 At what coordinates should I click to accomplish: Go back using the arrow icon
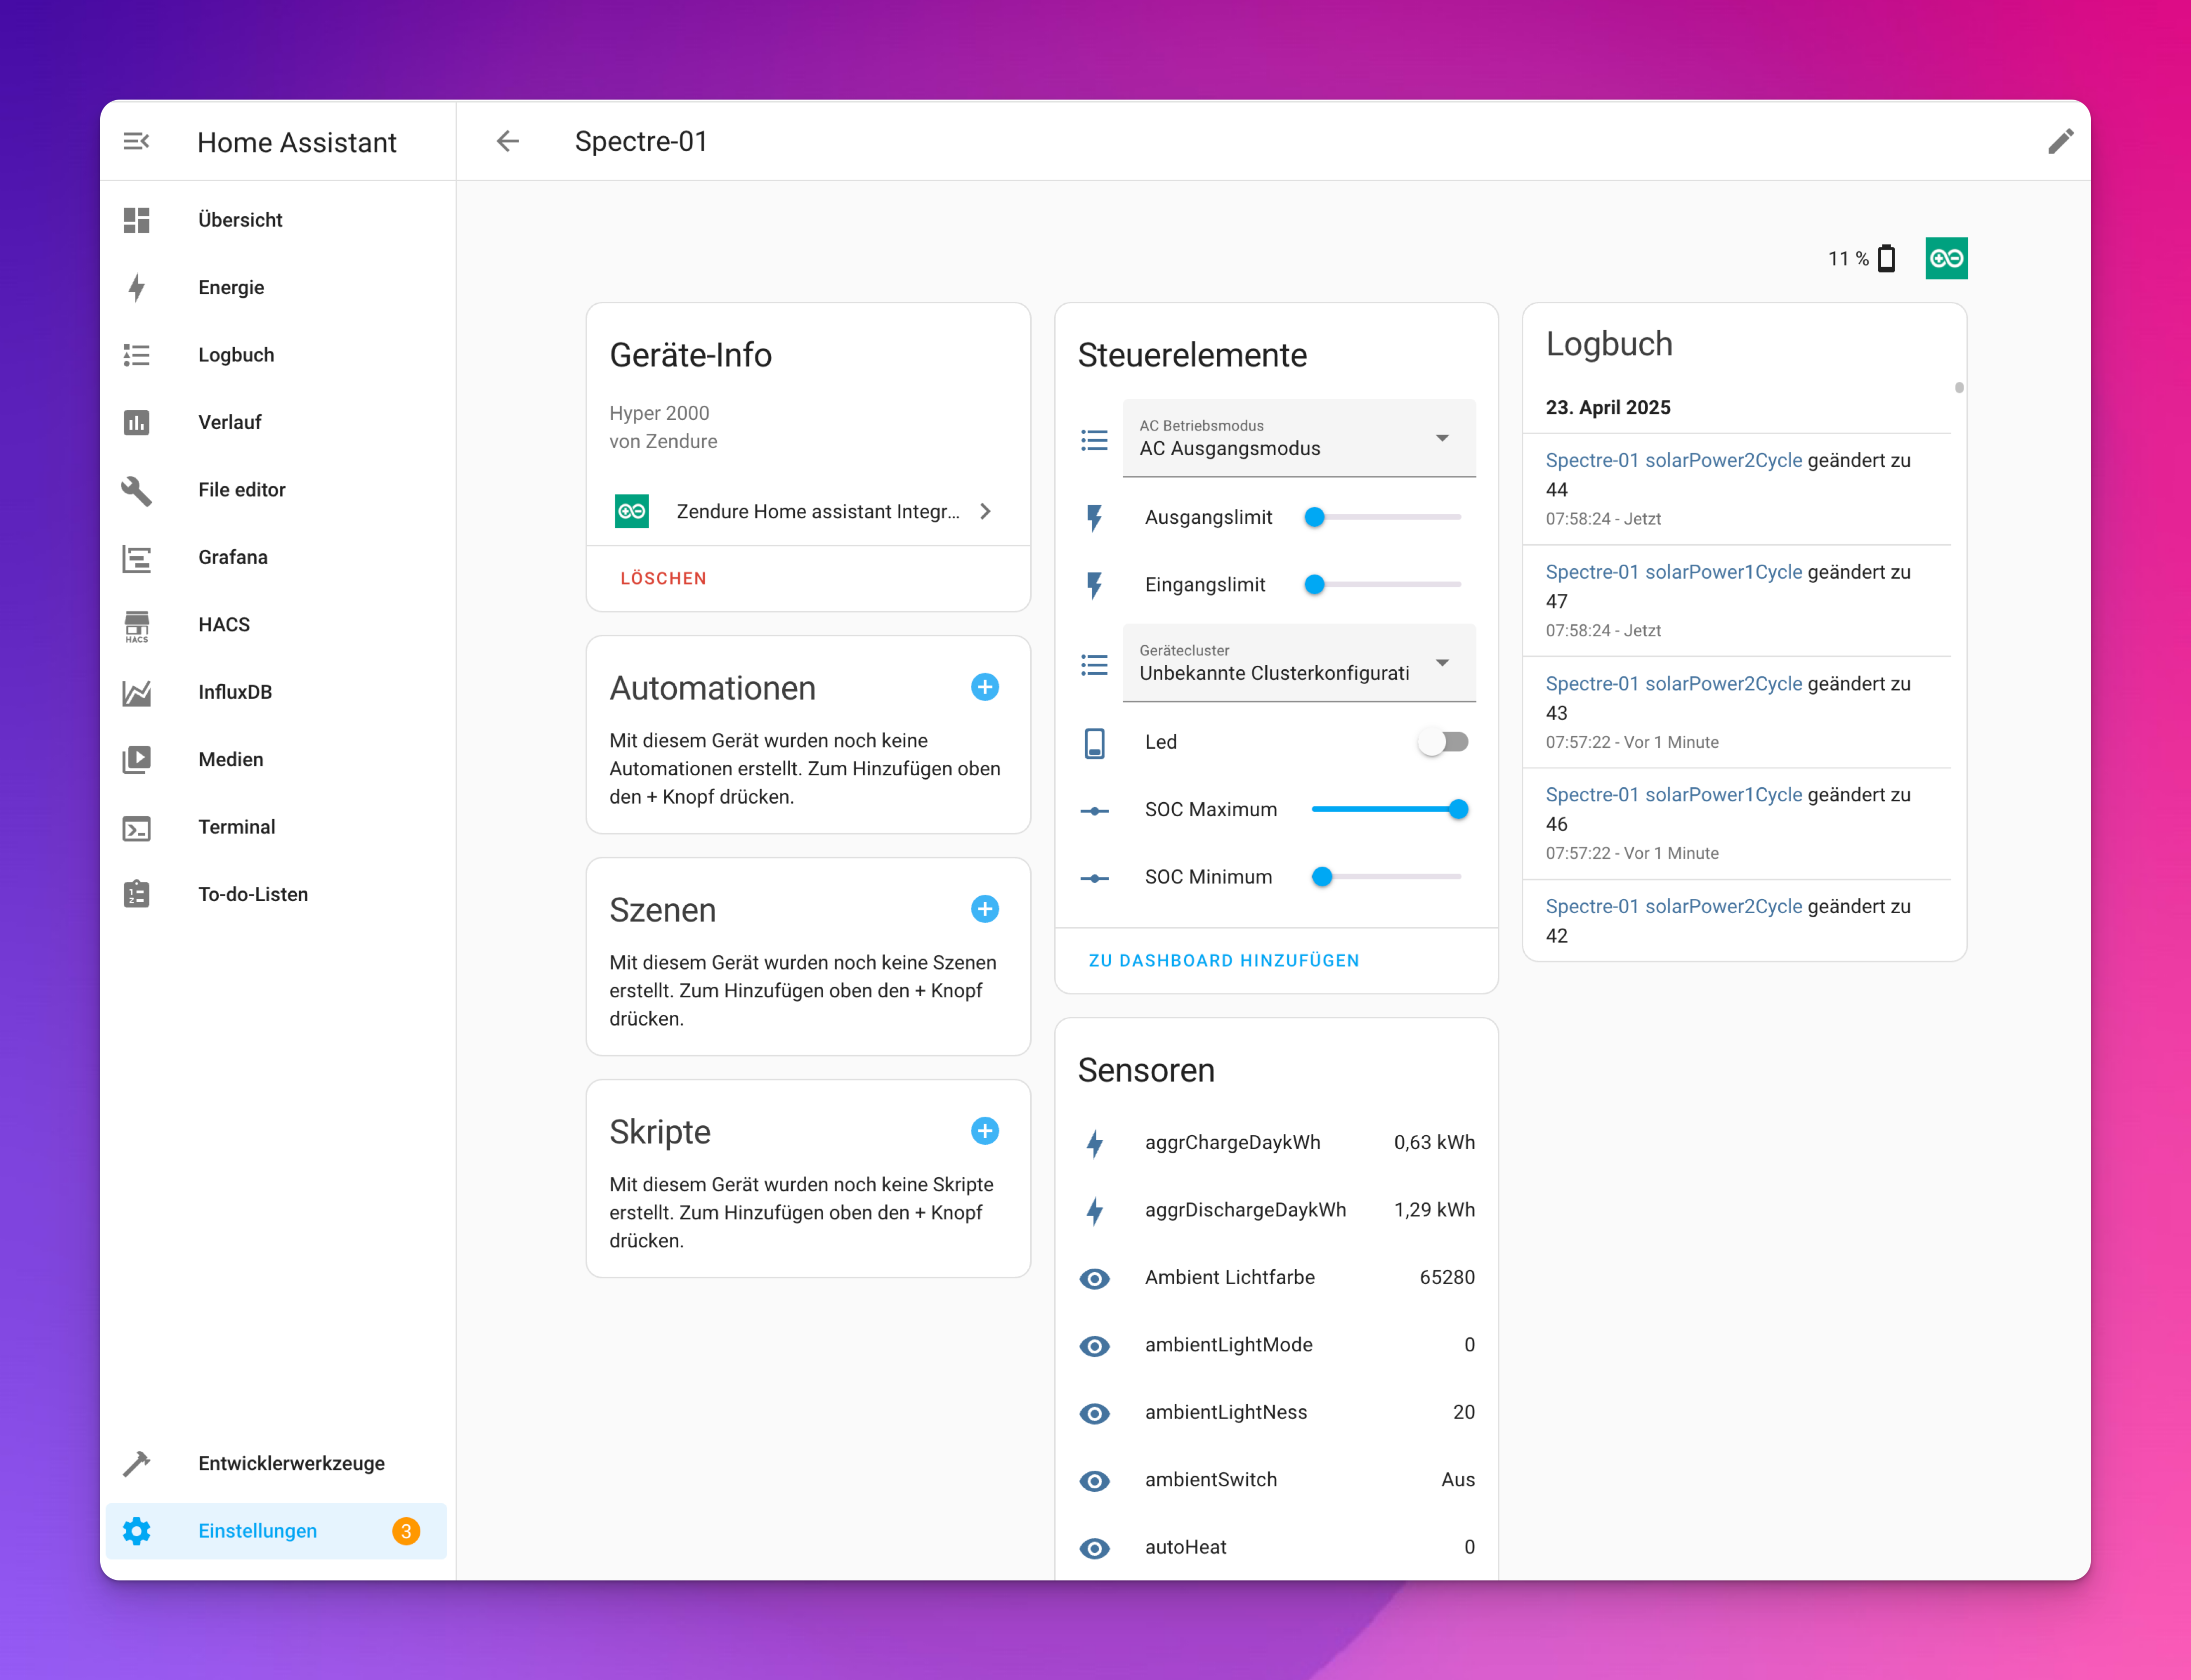click(x=508, y=141)
